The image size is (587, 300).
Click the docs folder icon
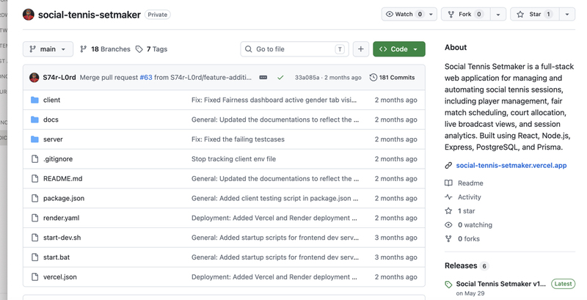click(x=34, y=120)
